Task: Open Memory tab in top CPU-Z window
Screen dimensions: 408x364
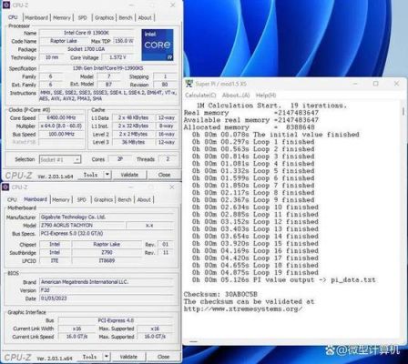Action: tap(62, 18)
